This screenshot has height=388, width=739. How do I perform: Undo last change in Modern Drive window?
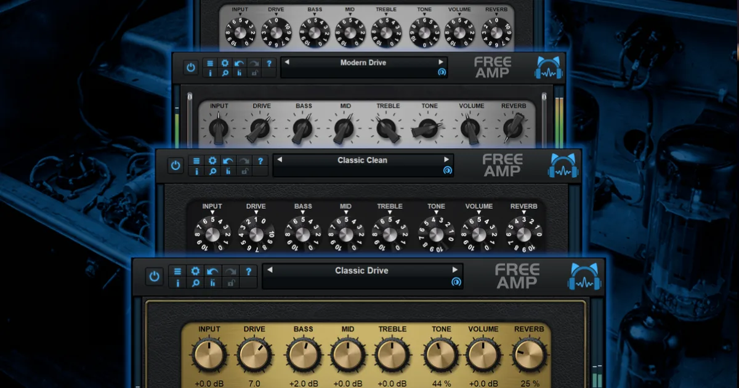pos(238,63)
